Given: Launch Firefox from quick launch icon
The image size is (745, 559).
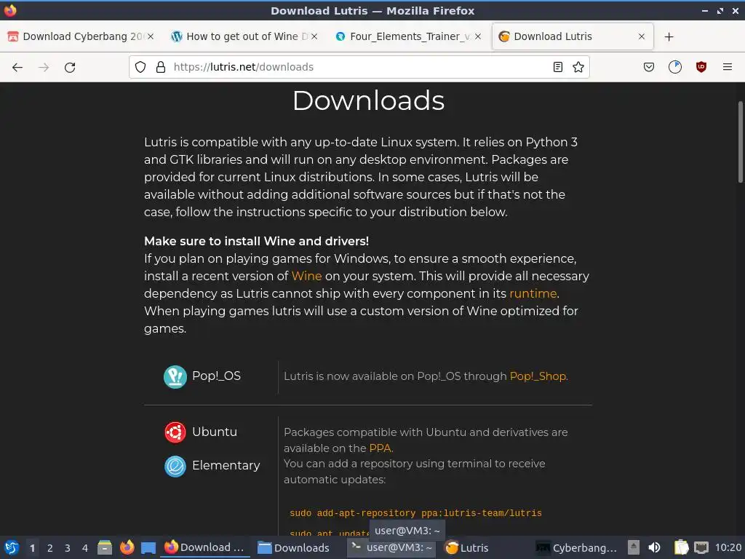Looking at the screenshot, I should [x=127, y=547].
